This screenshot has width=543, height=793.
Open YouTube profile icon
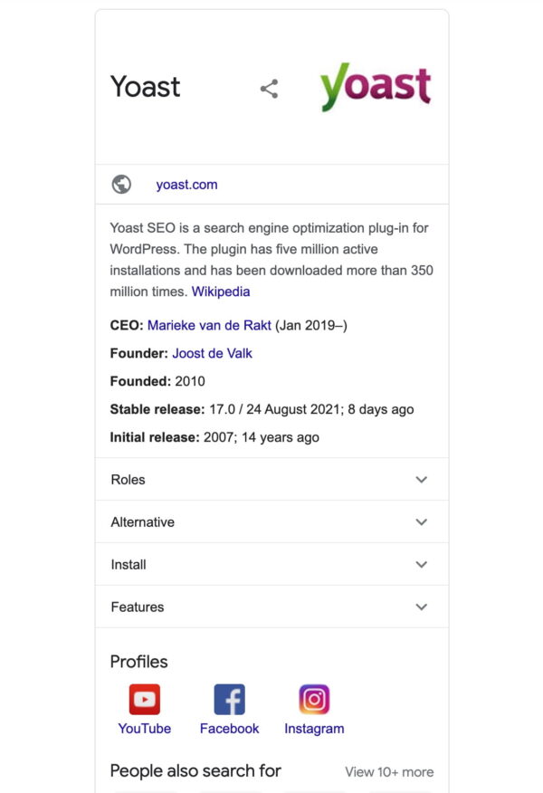point(144,699)
